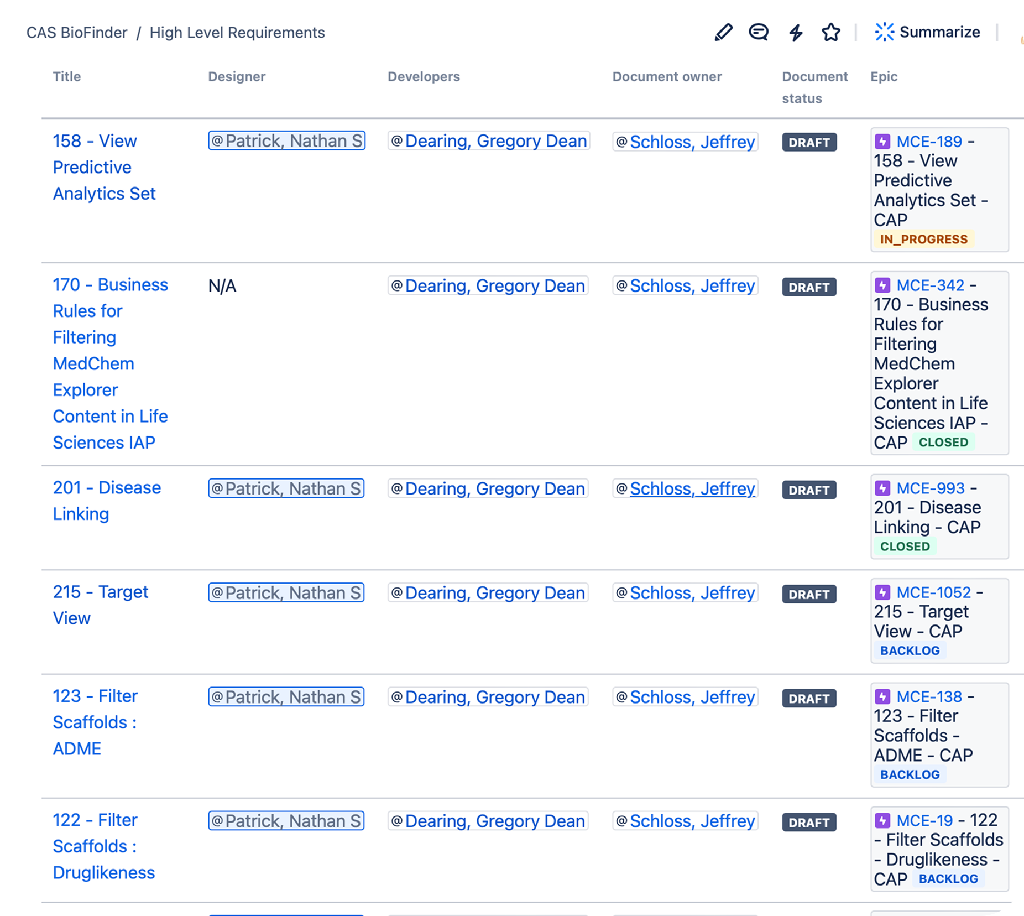Open the High Level Requirements breadcrumb
The width and height of the screenshot is (1024, 916).
click(237, 32)
